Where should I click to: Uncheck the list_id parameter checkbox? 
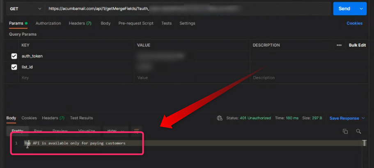(14, 67)
